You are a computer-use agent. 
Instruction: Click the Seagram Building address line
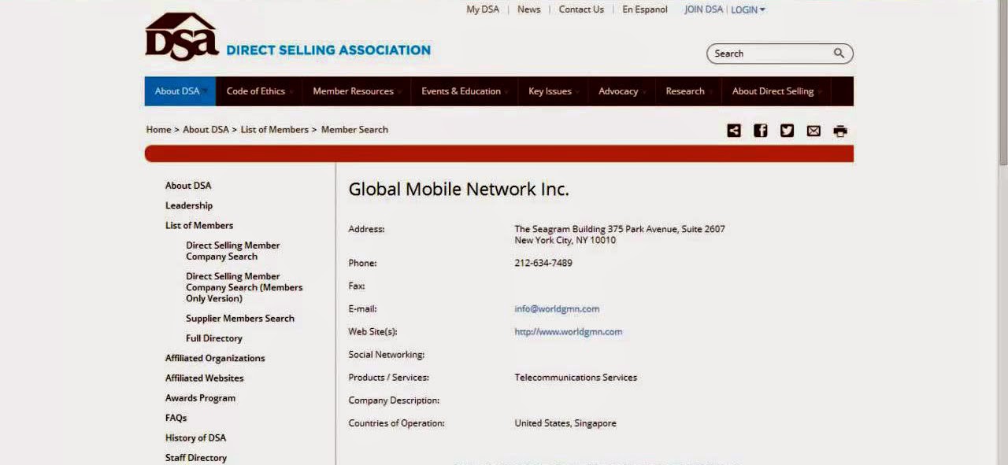coord(620,229)
